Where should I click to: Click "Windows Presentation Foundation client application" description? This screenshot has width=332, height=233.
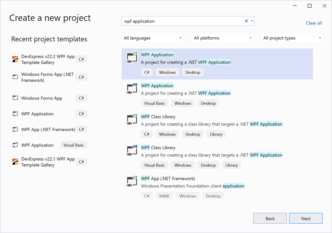pos(193,186)
